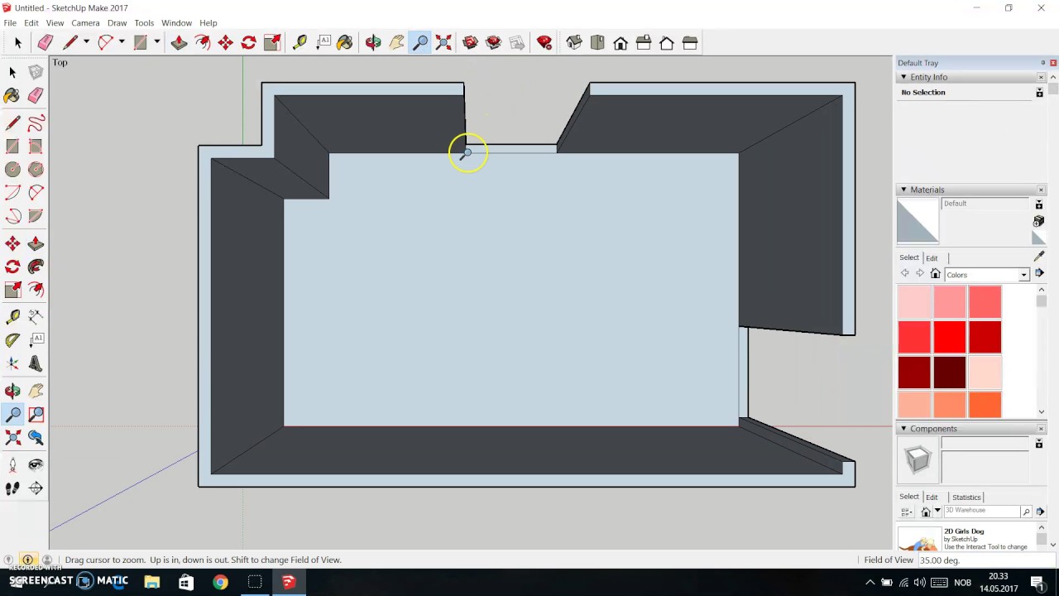
Task: Select the Text tool in top toolbar
Action: coord(323,42)
